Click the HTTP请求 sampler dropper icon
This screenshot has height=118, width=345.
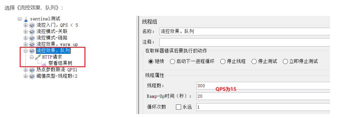[38, 57]
